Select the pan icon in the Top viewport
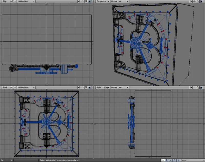 [79, 1]
